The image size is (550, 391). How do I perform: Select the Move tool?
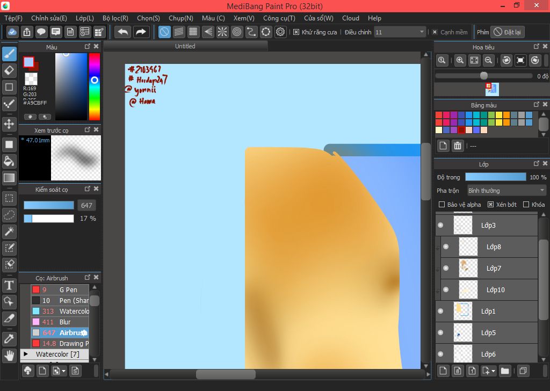(x=10, y=124)
